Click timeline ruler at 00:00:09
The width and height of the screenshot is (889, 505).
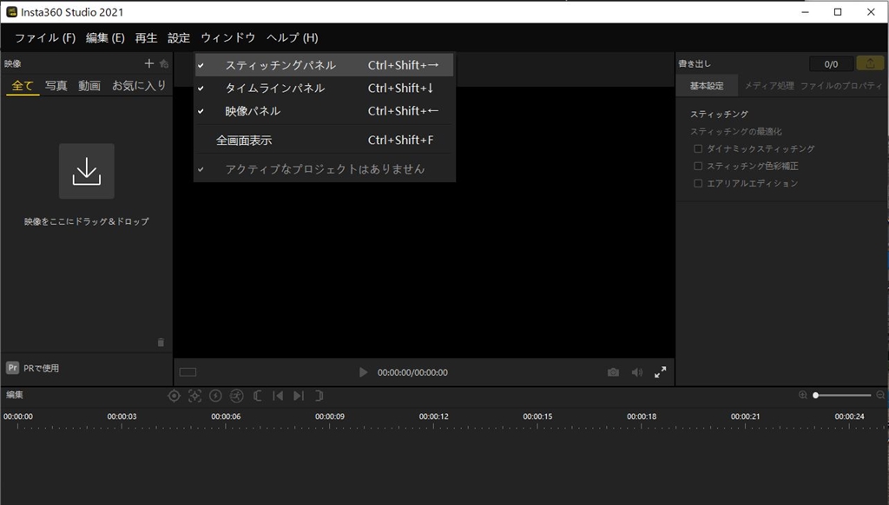click(329, 416)
